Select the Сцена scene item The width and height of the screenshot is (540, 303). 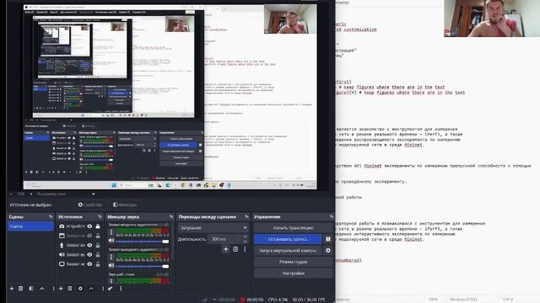tap(30, 226)
